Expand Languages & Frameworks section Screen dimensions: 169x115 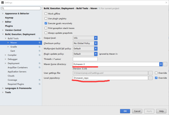point(3,88)
